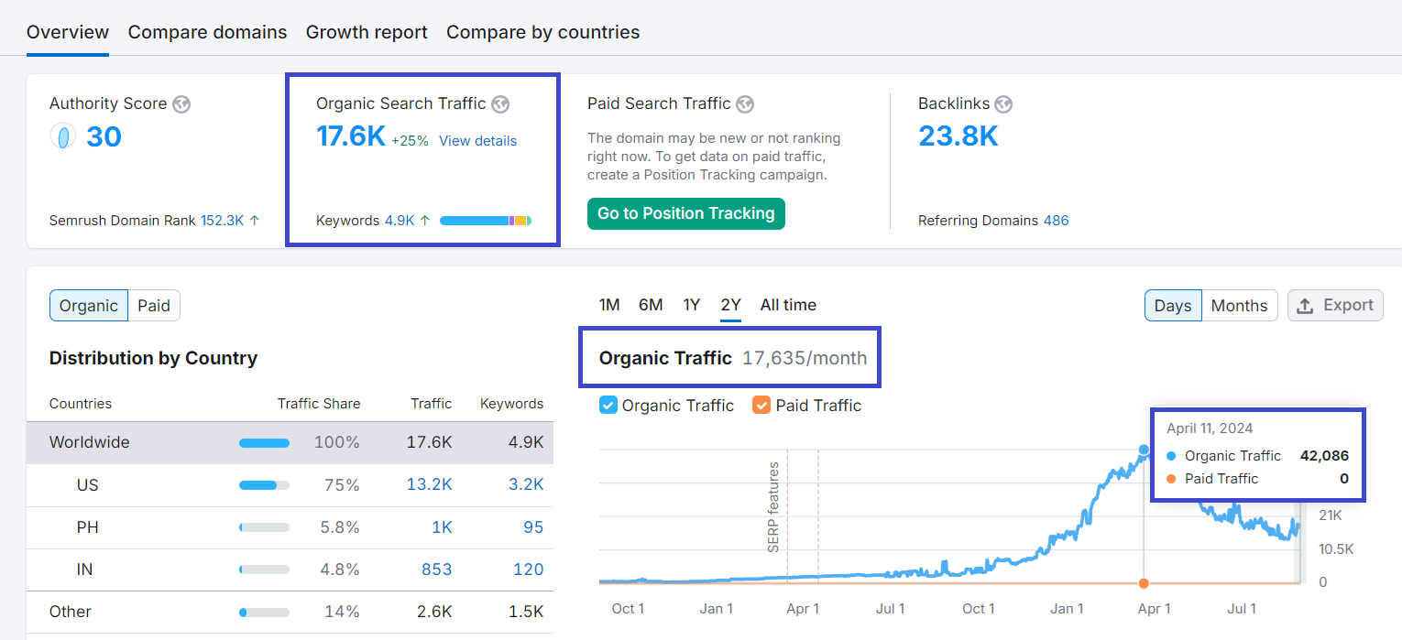Open View details for organic traffic
The height and width of the screenshot is (640, 1402).
(x=477, y=141)
